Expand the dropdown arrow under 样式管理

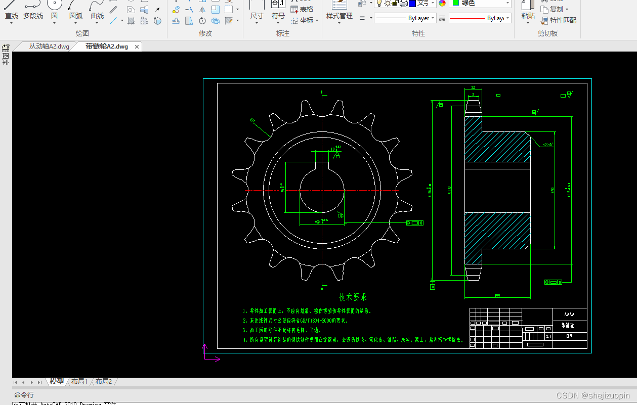pos(339,23)
